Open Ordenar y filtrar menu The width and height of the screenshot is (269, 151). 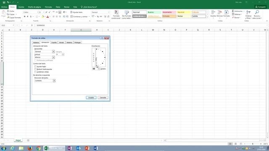tap(248, 15)
